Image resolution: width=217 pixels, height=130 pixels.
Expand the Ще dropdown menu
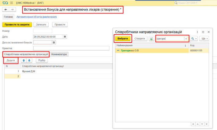[204, 39]
